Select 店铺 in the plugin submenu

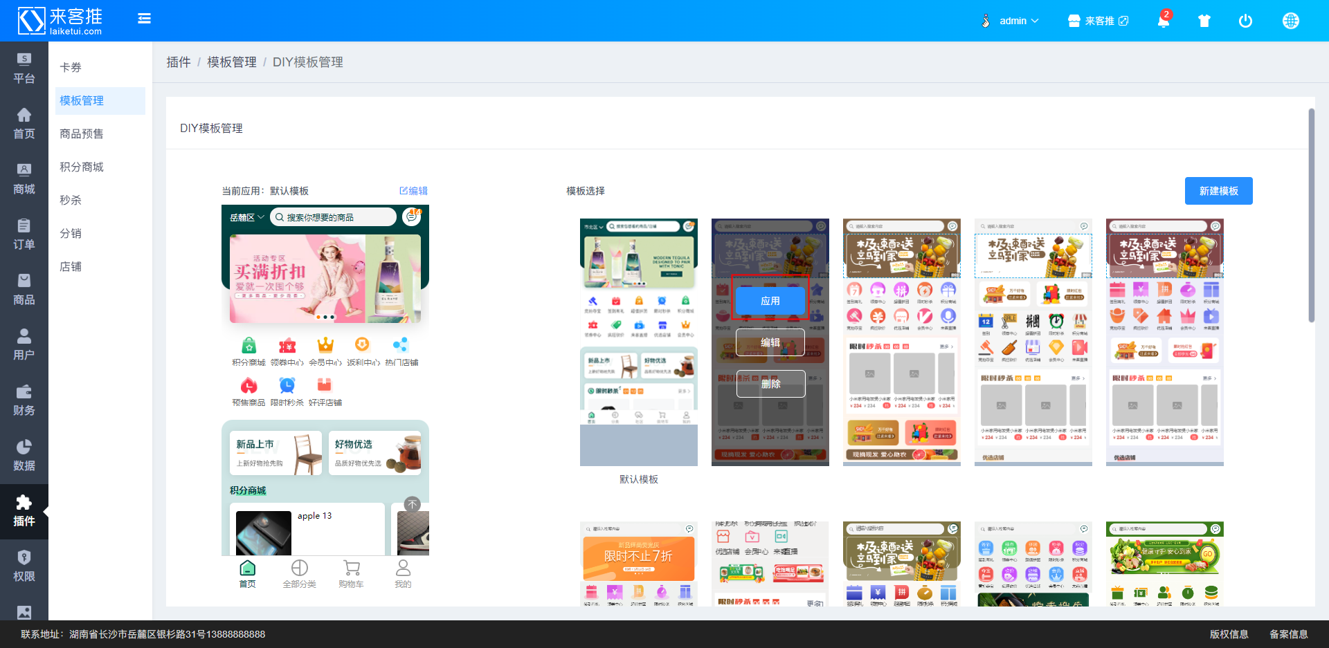pos(100,266)
